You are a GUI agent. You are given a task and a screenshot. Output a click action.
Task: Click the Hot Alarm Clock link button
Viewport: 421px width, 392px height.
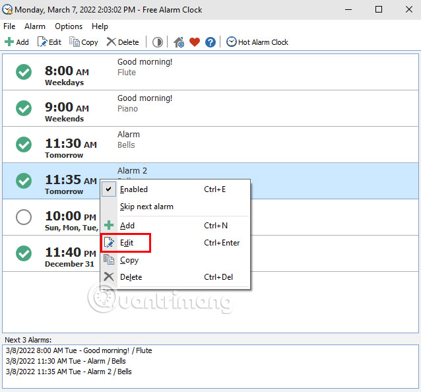pyautogui.click(x=257, y=42)
